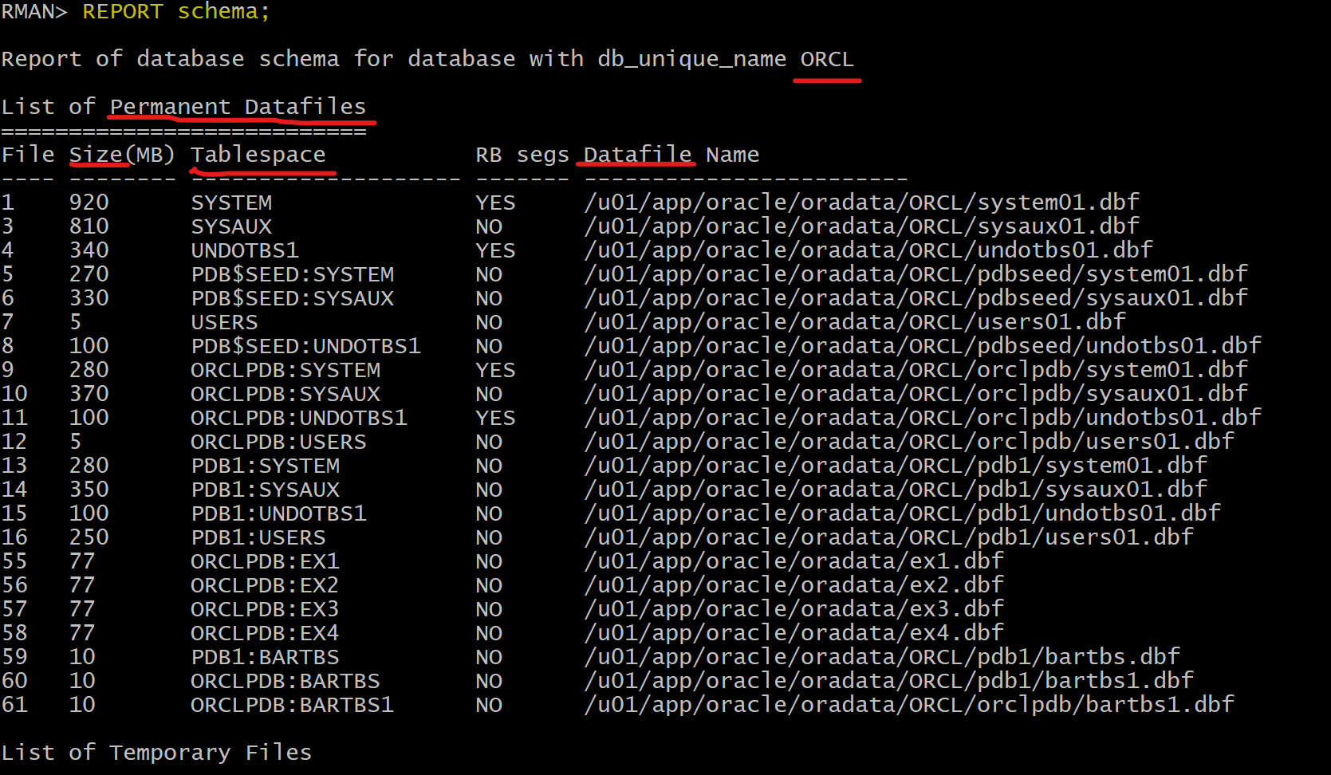
Task: Click the ORCLPDB:EX3 tablespace name
Action: [x=265, y=609]
